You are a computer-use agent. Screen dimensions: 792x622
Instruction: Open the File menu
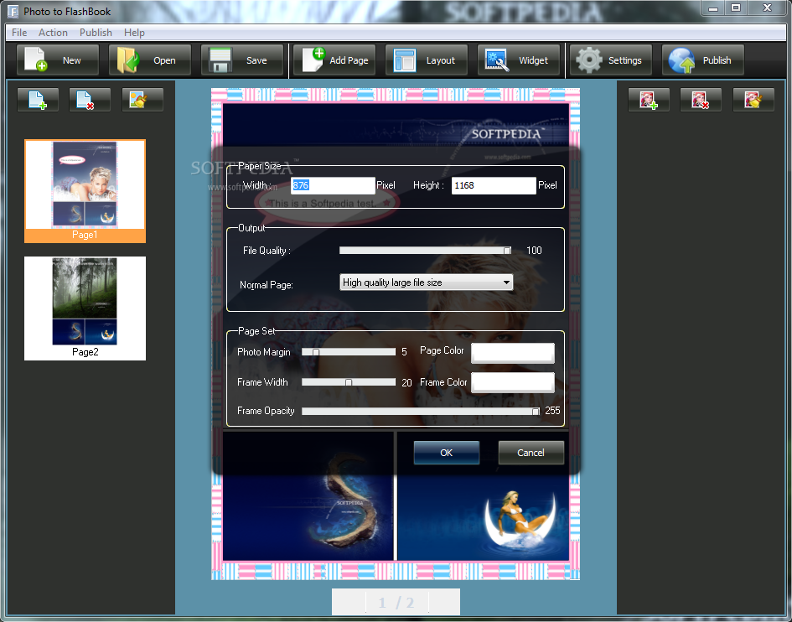(19, 33)
